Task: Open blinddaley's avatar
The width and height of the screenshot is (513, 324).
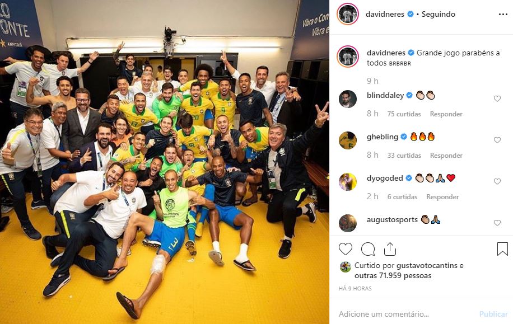Action: (348, 99)
